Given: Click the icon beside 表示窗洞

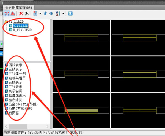Looking at the screenshot, I should 7,91.
